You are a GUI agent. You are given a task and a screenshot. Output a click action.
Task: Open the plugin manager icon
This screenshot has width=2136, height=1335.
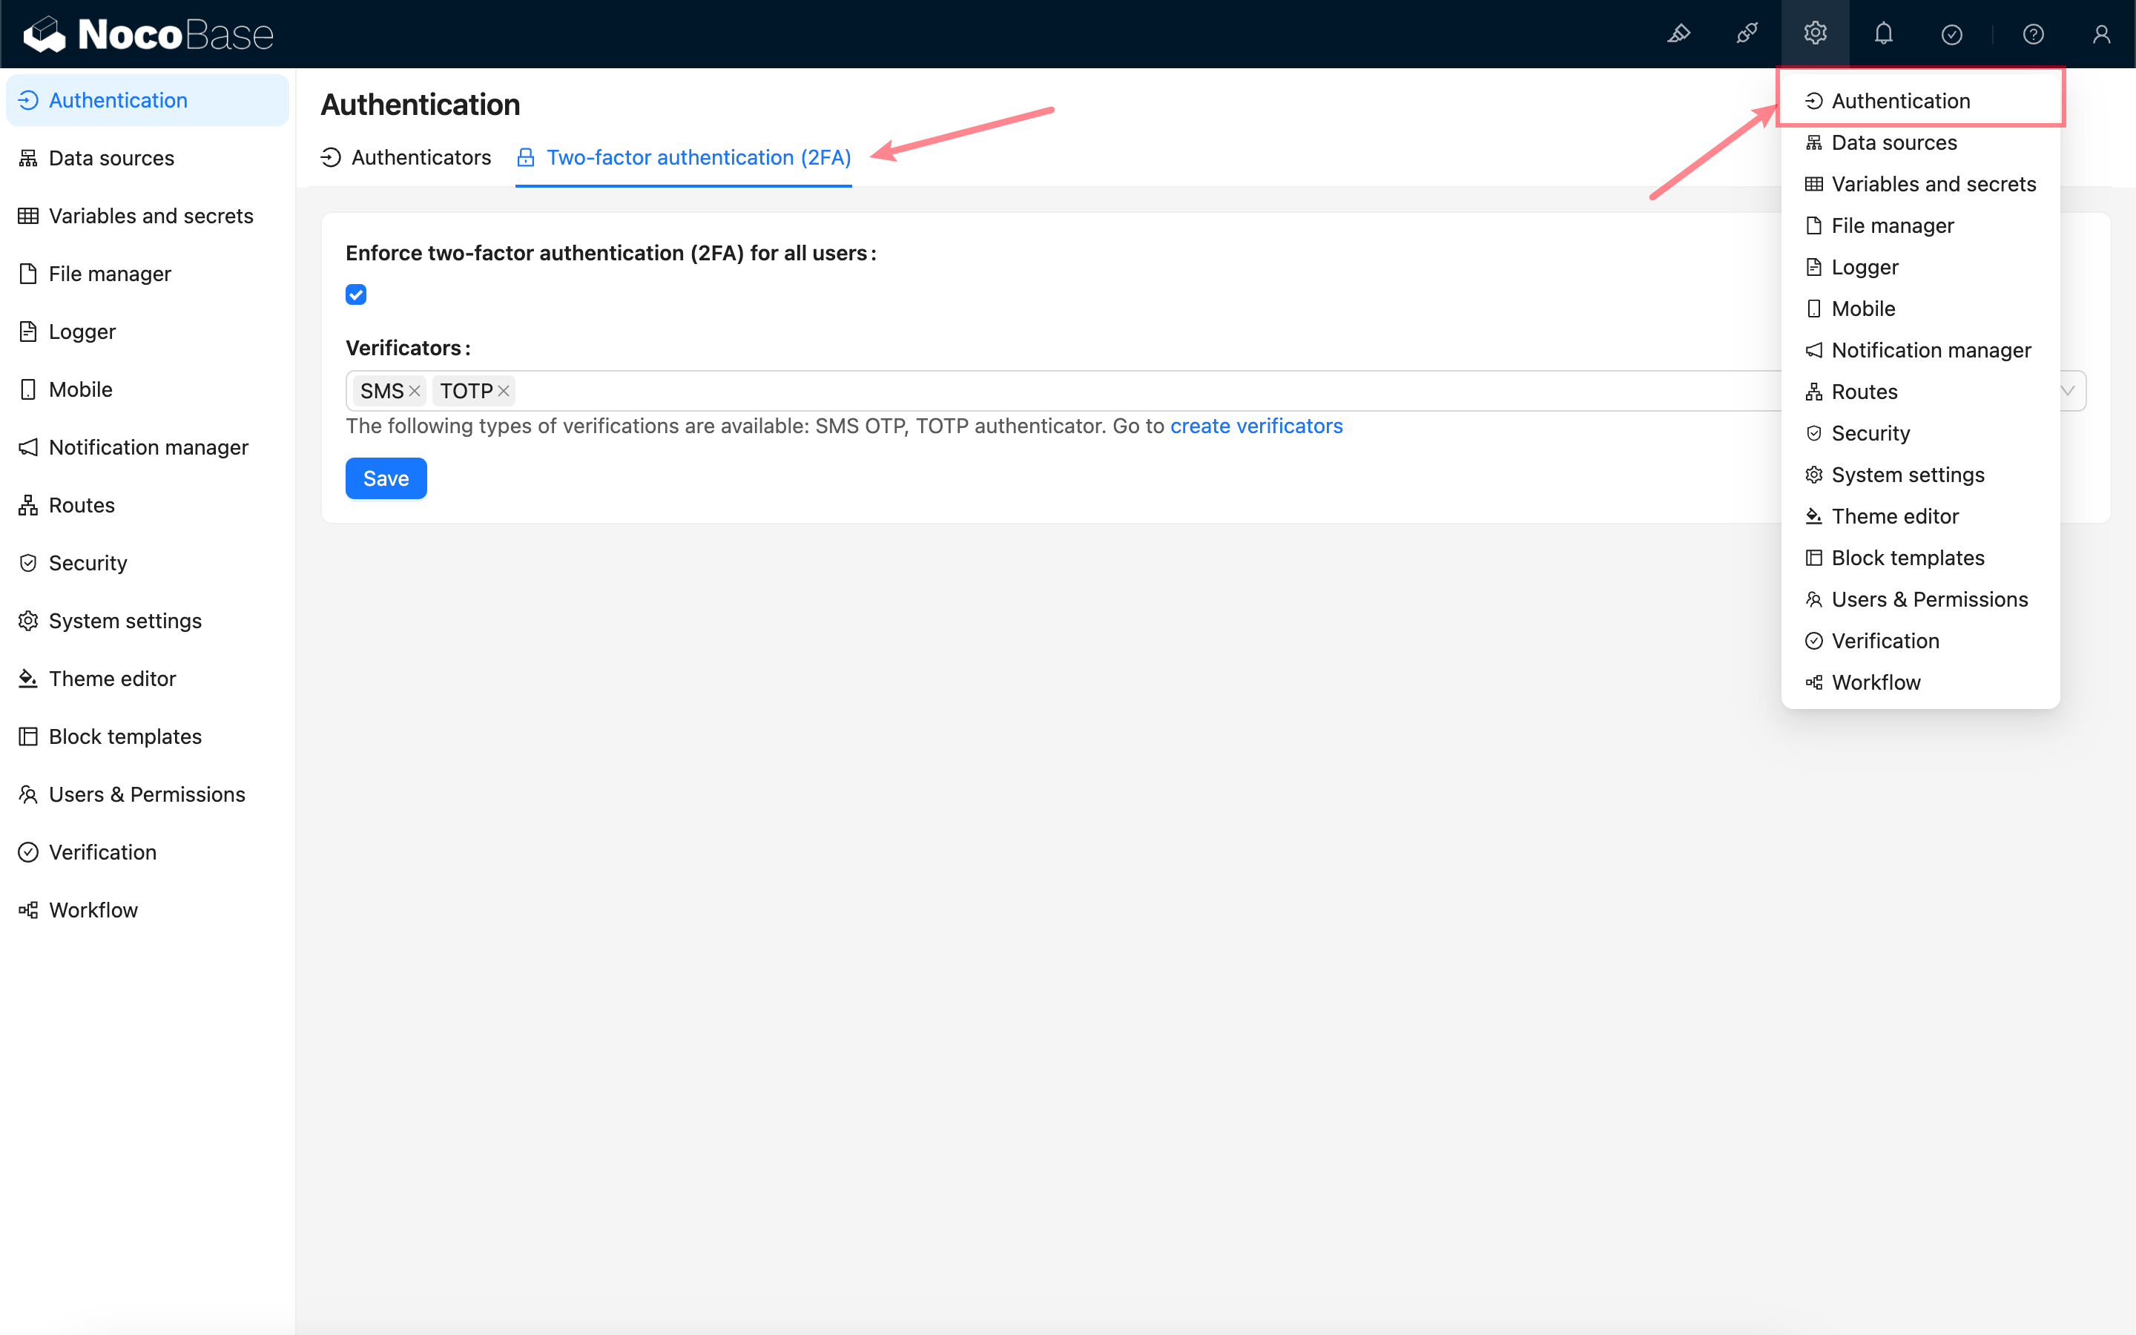tap(1747, 34)
